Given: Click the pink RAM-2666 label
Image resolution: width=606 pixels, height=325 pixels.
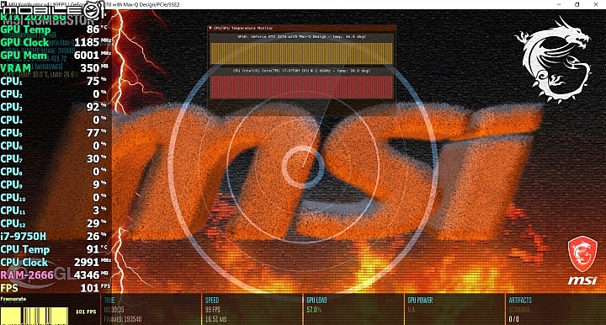Looking at the screenshot, I should [27, 275].
